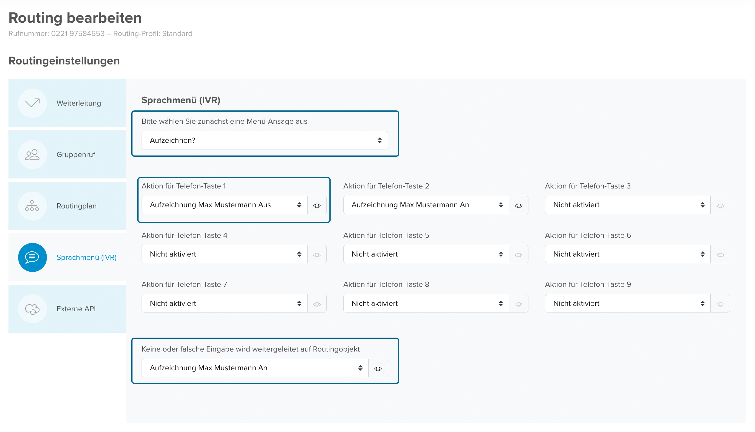Viewport: 755px width, 432px height.
Task: Open dropdown for Telefon-Taste 4 action
Action: 224,254
